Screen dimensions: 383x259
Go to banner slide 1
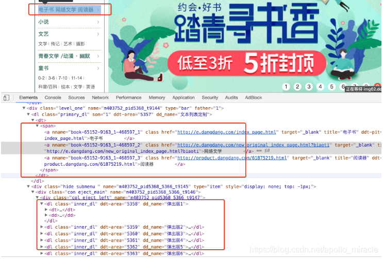[x=286, y=87]
